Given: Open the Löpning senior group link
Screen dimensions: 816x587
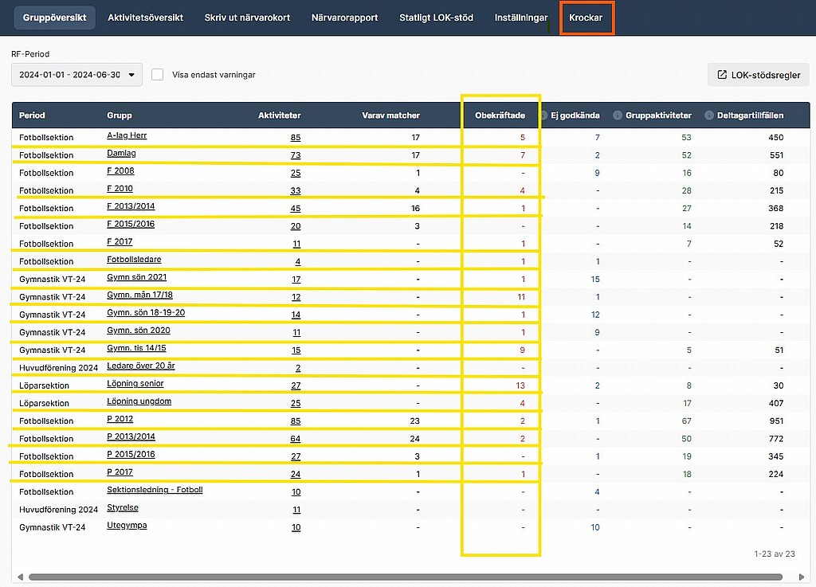Looking at the screenshot, I should [x=135, y=384].
